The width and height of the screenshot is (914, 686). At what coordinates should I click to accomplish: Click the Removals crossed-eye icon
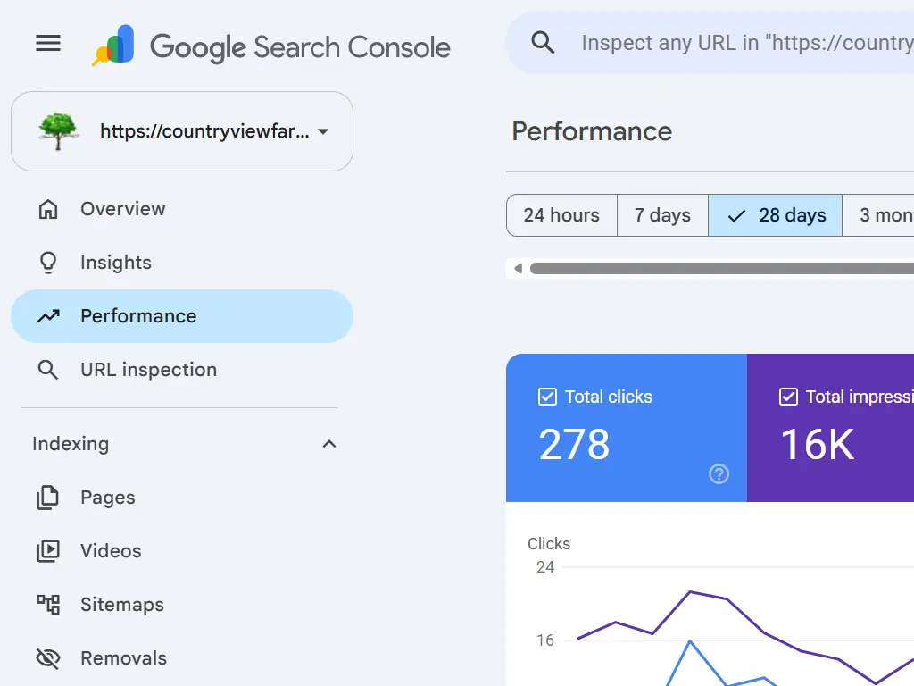pyautogui.click(x=48, y=658)
